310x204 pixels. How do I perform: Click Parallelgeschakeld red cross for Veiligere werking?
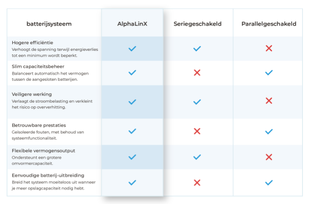[x=269, y=101]
